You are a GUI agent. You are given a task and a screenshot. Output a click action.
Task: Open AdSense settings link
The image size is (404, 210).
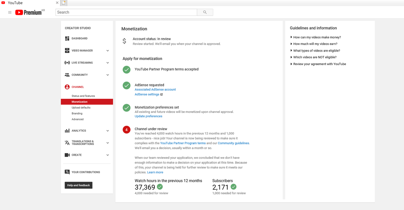click(x=147, y=95)
